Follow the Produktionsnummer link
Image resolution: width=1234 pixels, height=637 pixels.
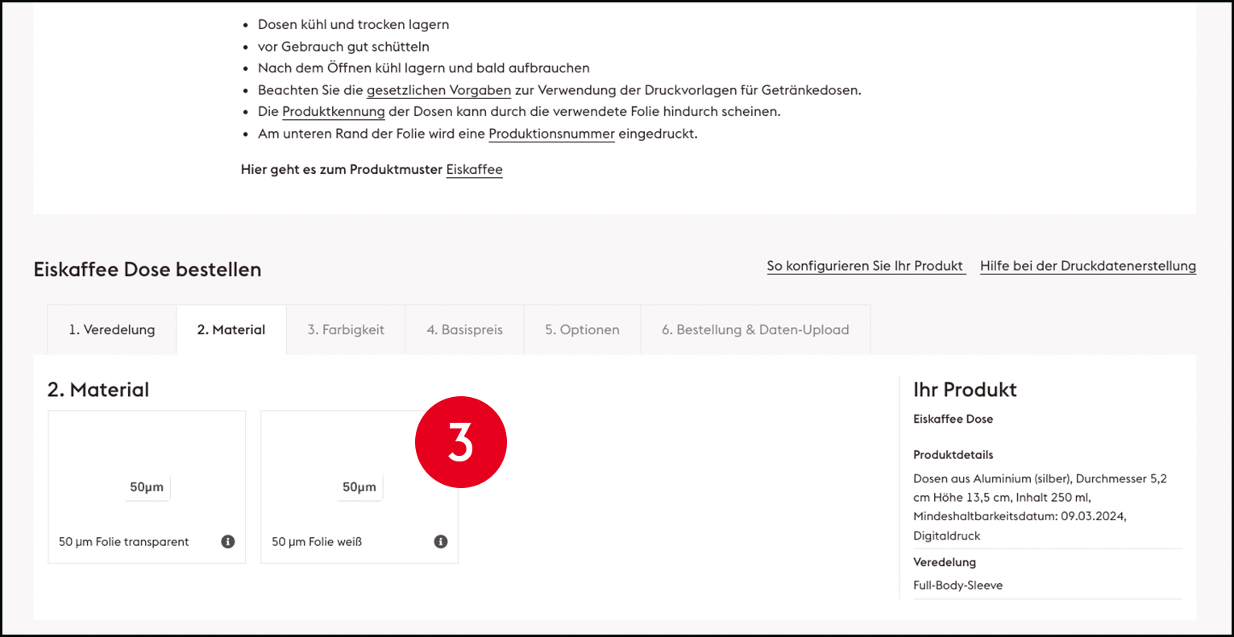tap(551, 134)
